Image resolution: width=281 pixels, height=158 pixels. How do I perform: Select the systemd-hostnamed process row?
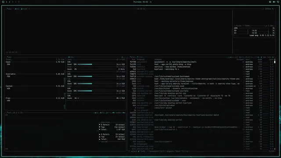202,76
